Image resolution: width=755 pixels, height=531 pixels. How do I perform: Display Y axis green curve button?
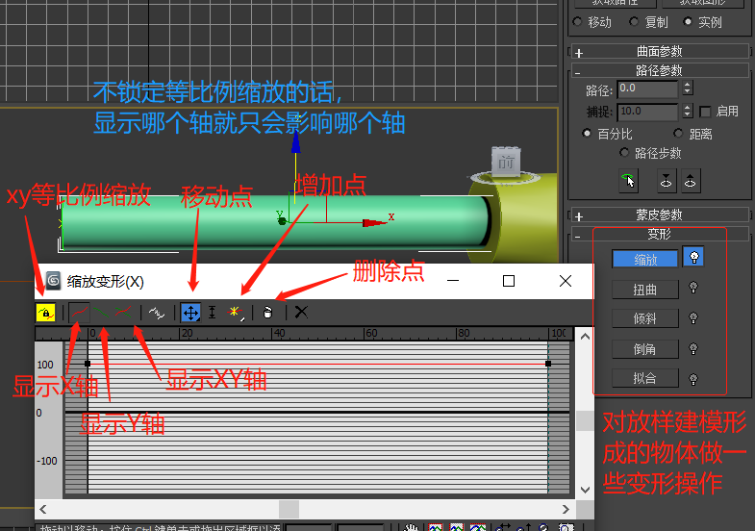click(x=101, y=313)
